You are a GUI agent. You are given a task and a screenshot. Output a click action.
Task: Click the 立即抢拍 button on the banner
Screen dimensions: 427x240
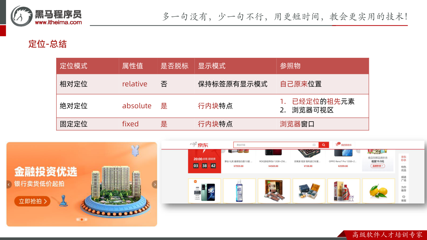pos(32,201)
